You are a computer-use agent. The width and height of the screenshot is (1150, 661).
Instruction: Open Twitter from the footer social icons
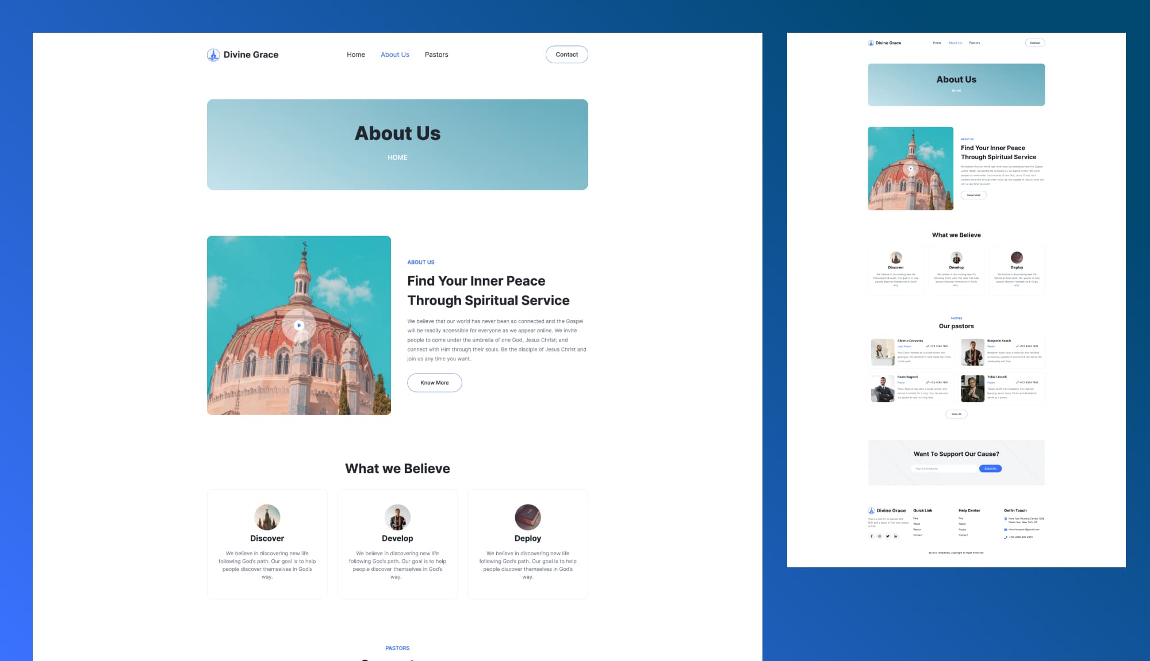tap(888, 536)
